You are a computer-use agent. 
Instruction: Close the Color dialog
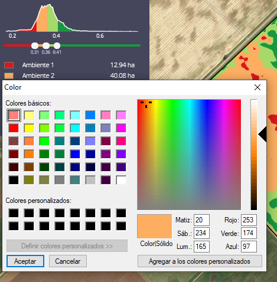click(258, 87)
